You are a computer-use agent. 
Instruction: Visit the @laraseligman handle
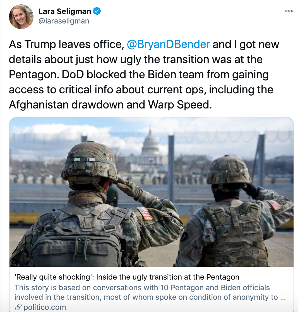click(64, 21)
